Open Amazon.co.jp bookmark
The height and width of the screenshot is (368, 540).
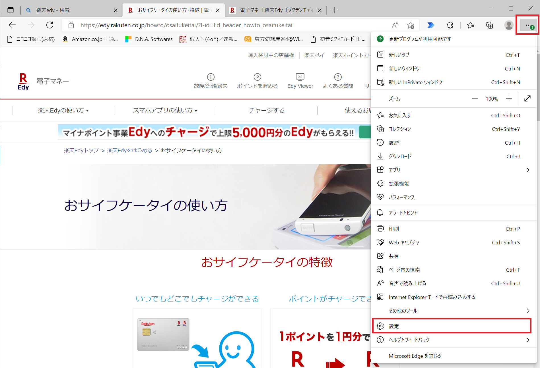90,39
